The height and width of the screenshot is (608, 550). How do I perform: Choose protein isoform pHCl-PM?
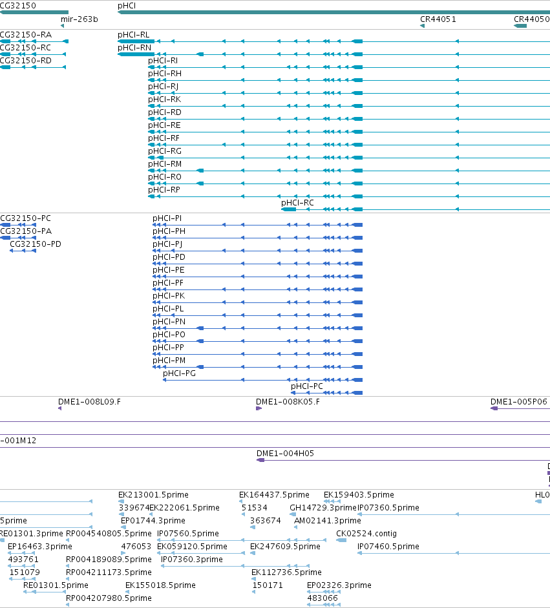coord(169,361)
